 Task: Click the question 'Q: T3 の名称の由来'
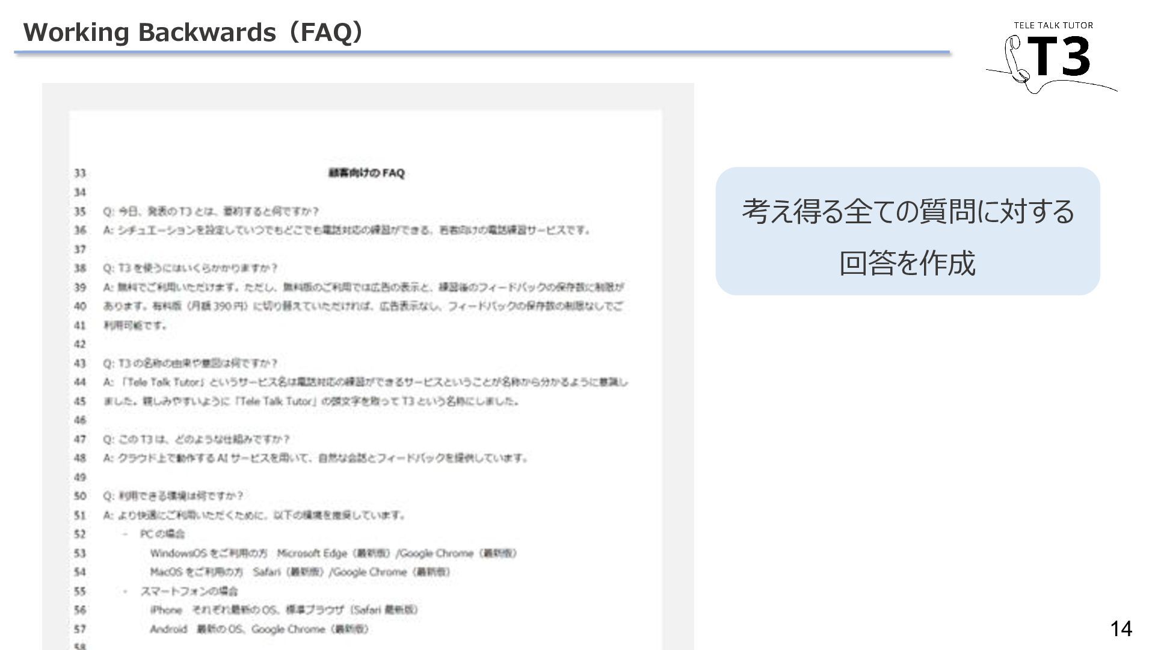(190, 363)
